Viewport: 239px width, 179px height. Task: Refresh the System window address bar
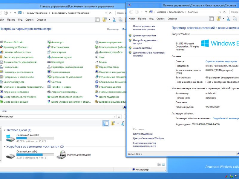click(224, 12)
